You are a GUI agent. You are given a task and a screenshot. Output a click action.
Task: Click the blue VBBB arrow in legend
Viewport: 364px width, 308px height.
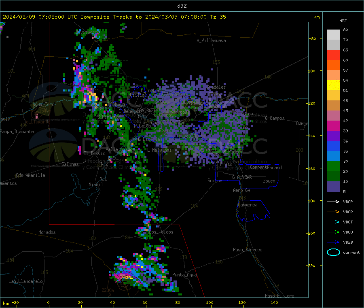pyautogui.click(x=333, y=242)
